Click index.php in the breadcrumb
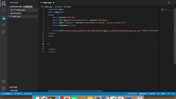Viewport: 176px width, 99px height. 48,7
